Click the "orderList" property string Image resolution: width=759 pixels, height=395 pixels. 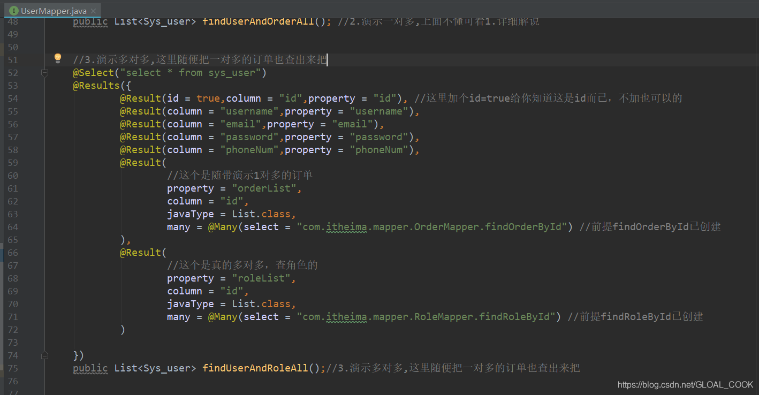(x=264, y=188)
